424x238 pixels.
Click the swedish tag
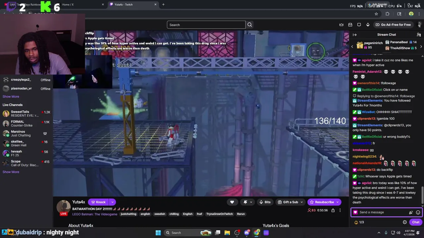(x=160, y=214)
